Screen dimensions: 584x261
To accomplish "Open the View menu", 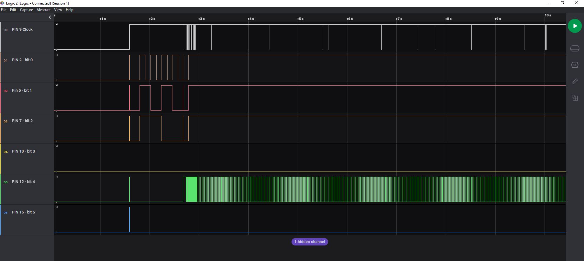I will click(x=58, y=10).
